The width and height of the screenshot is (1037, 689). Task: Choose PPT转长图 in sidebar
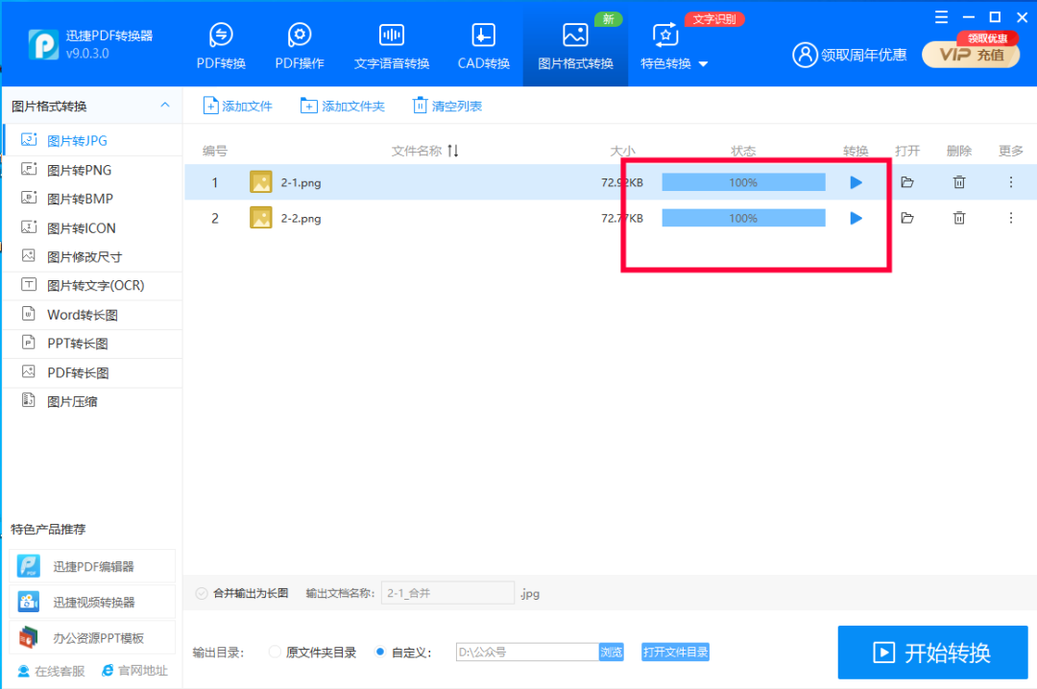point(92,344)
